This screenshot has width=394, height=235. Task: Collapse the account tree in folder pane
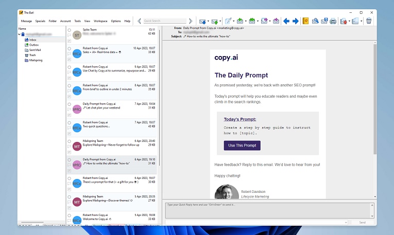pyautogui.click(x=20, y=34)
